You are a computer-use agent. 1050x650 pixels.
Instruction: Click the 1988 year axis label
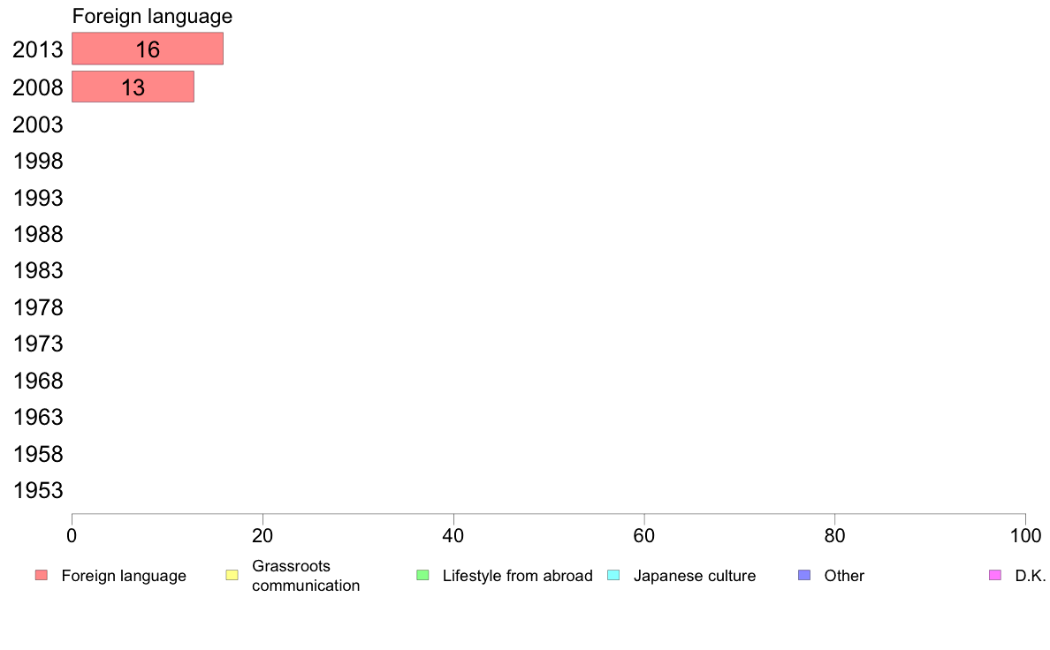pyautogui.click(x=38, y=234)
